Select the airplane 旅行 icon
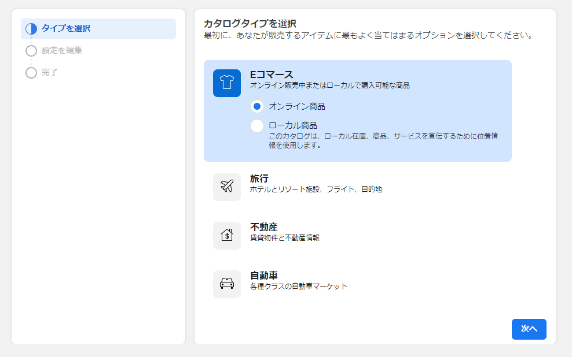The image size is (572, 357). click(x=226, y=187)
